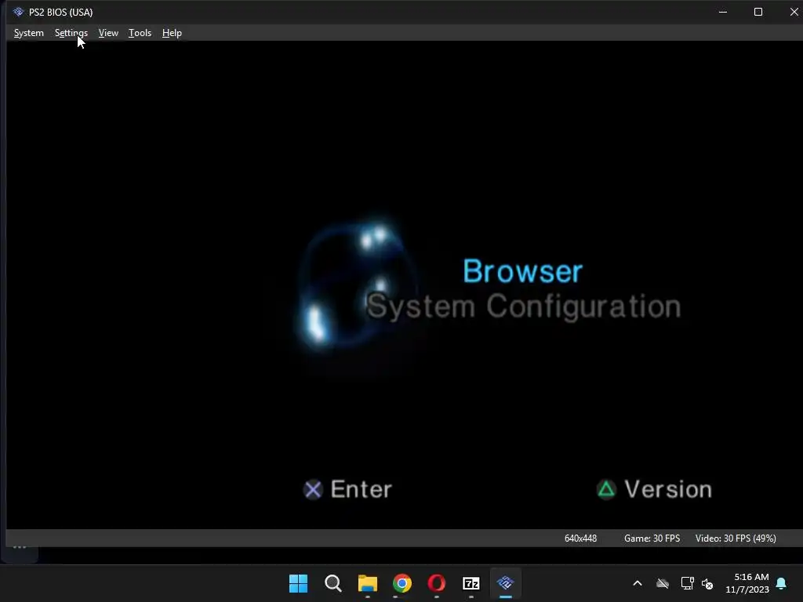Screen dimensions: 803x602
Task: Click the Enter label
Action: tap(361, 489)
